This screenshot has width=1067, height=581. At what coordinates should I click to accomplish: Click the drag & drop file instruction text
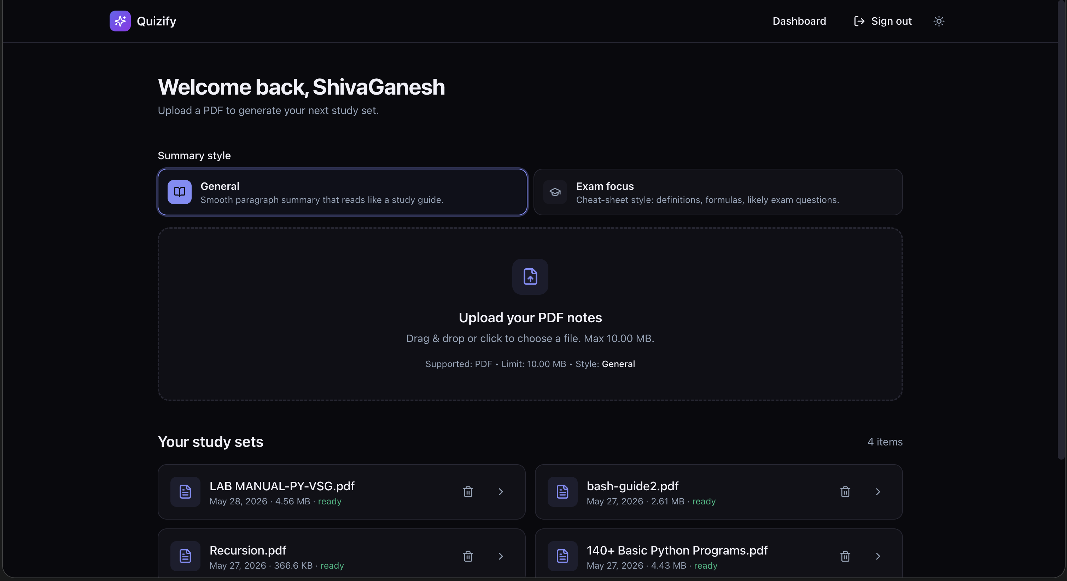(x=530, y=339)
